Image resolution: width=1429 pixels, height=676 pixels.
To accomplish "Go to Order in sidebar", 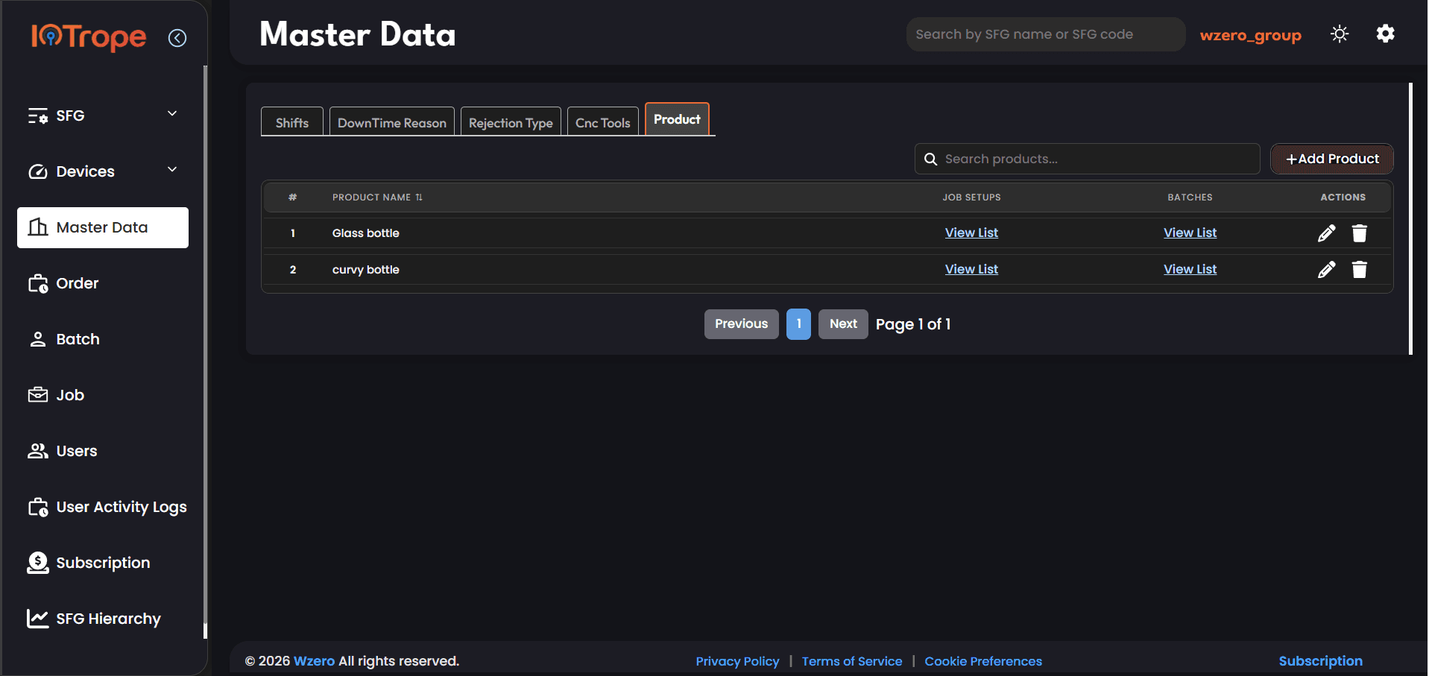I will [78, 283].
